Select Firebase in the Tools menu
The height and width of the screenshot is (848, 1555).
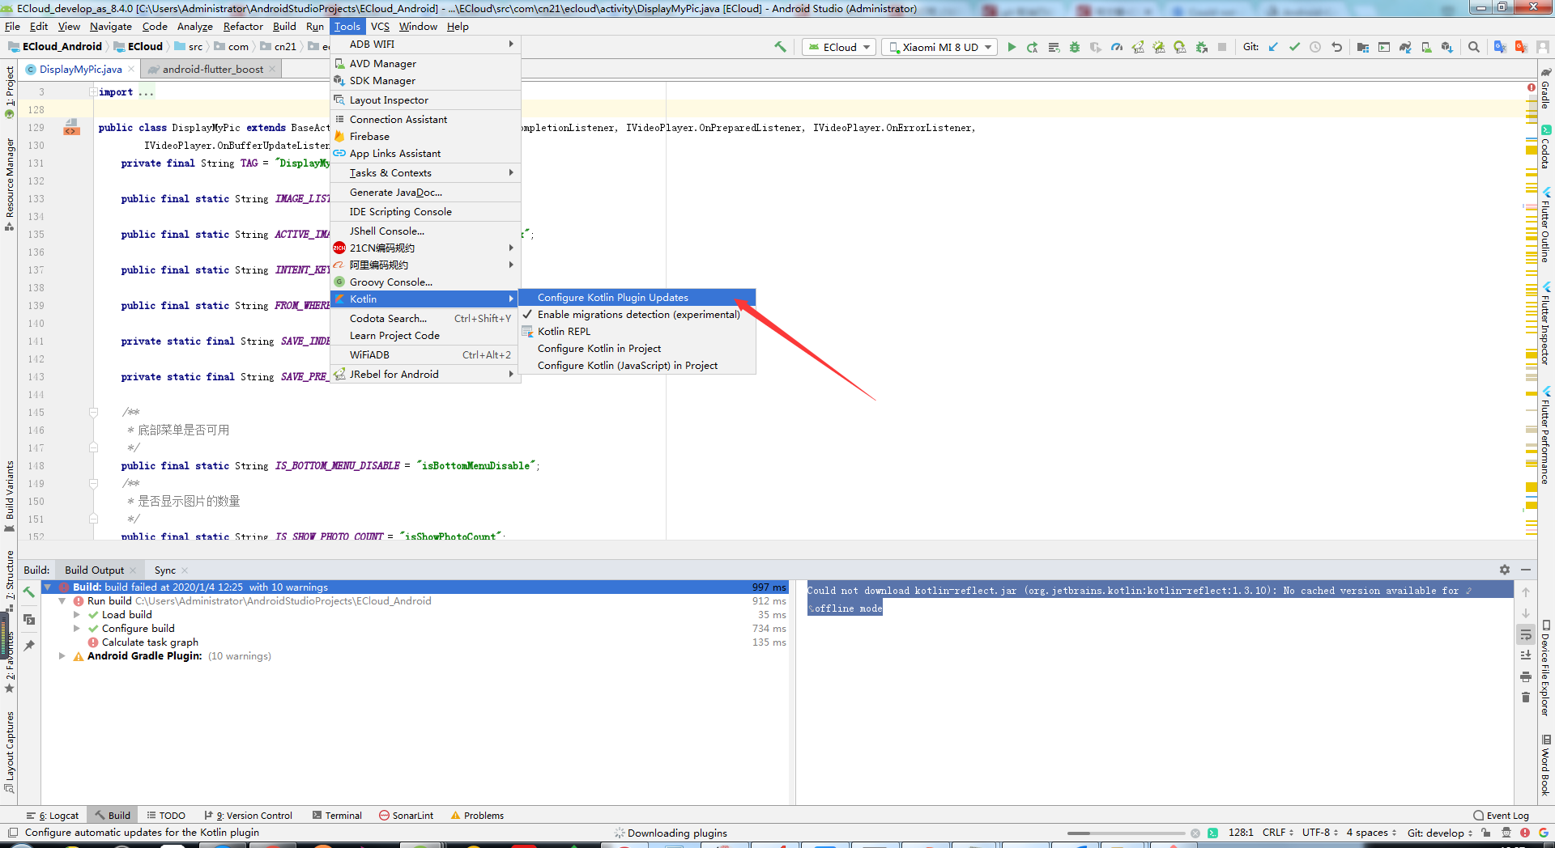[425, 137]
